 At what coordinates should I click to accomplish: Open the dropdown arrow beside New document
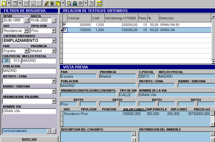(9, 3)
